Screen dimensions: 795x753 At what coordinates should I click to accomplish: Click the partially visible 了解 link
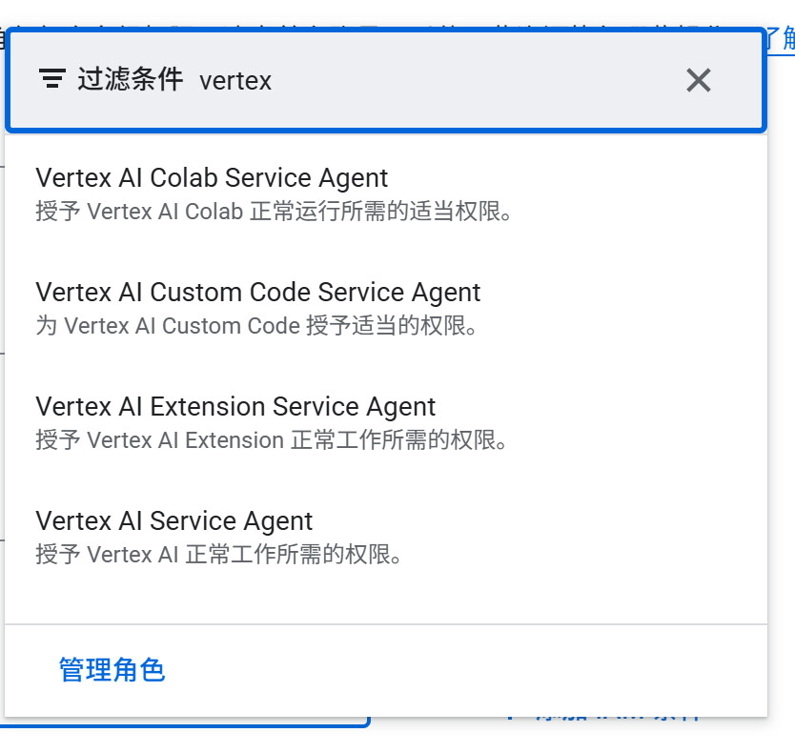(x=782, y=38)
